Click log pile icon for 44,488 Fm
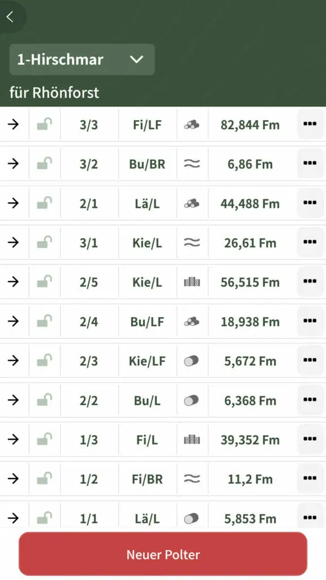The image size is (326, 580). tap(192, 203)
